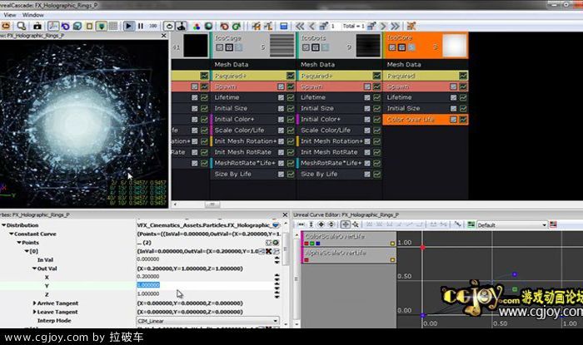The height and width of the screenshot is (345, 583).
Task: Send IcoDots Lifetime curve to graph editor
Action: click(376, 97)
